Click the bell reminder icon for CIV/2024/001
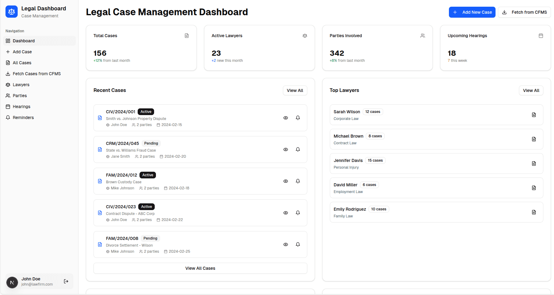This screenshot has height=295, width=554. click(298, 118)
